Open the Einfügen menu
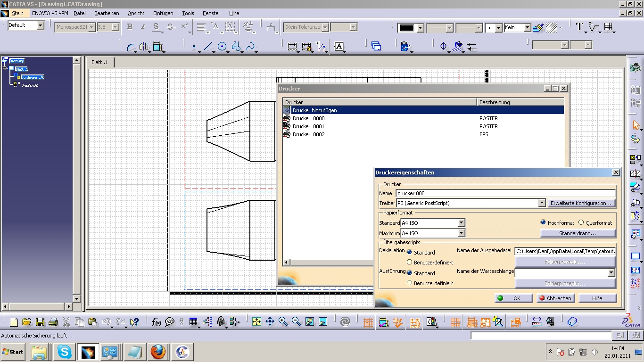 (x=163, y=13)
